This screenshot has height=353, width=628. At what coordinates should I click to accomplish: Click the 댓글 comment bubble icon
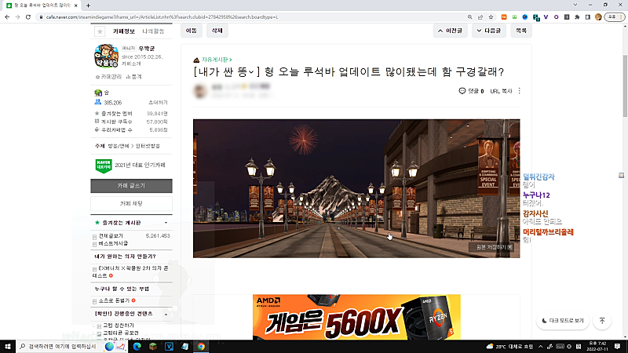pyautogui.click(x=462, y=91)
